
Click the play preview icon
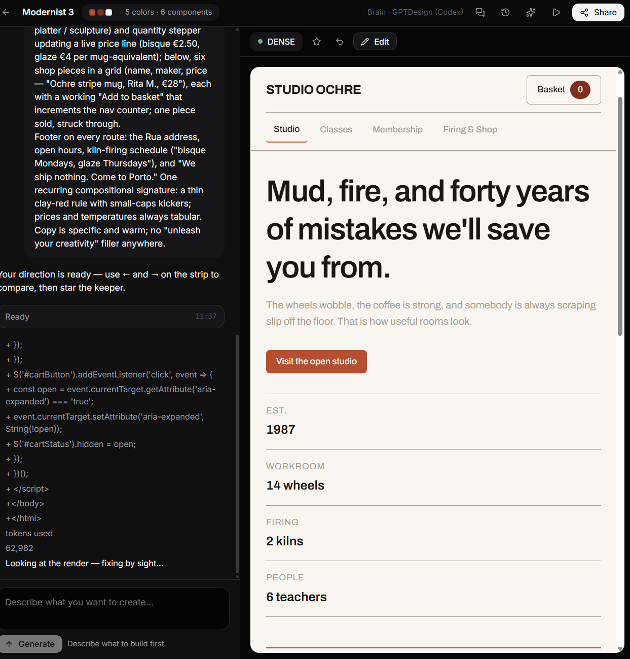tap(556, 12)
